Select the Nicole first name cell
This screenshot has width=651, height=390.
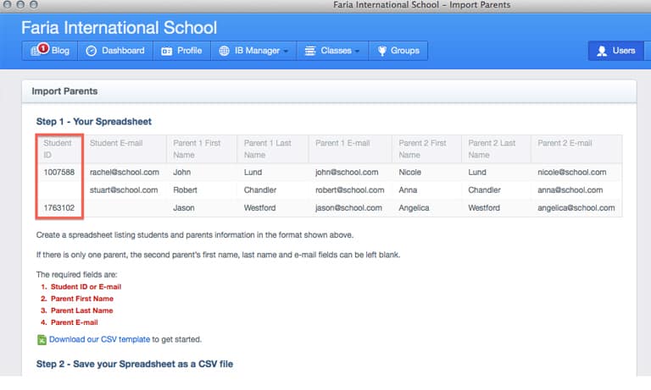click(x=409, y=173)
